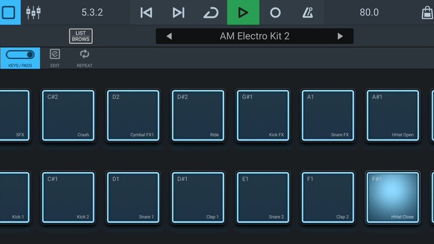Trigger the HHat Close pad
This screenshot has height=244, width=434.
[x=392, y=197]
